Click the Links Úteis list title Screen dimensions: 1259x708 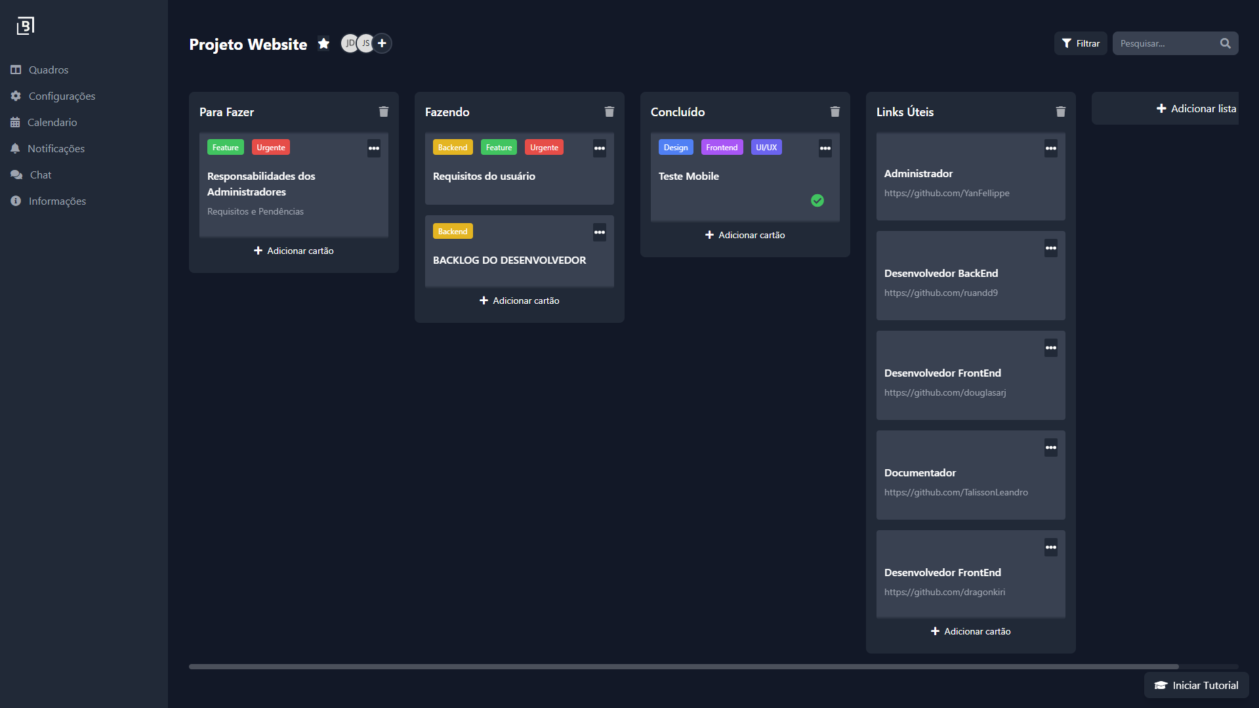click(x=905, y=112)
